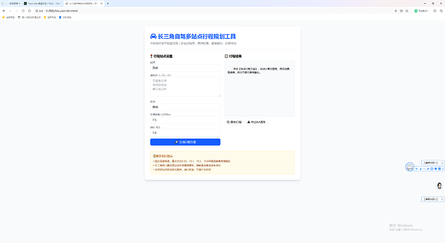Click the fuel consumption field showing 7.5
The height and width of the screenshot is (243, 445).
[185, 120]
